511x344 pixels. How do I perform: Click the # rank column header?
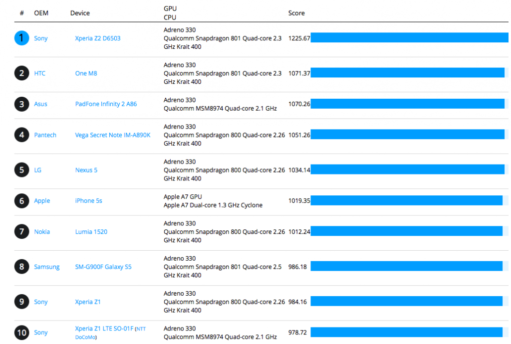coord(22,13)
